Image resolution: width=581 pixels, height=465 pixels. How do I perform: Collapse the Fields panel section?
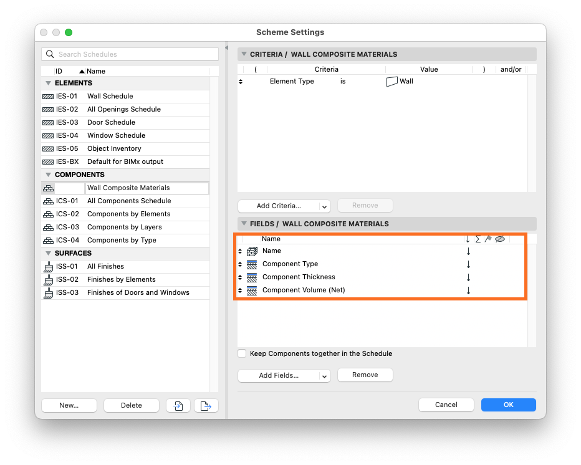(244, 224)
